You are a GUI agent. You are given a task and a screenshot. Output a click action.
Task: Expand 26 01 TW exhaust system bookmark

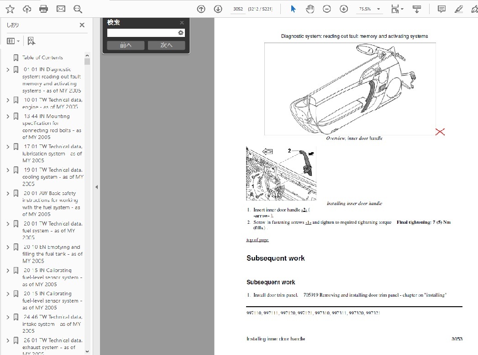8,341
